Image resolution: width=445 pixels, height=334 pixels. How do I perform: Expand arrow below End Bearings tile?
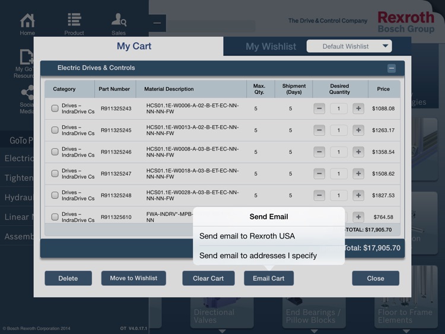coord(314,331)
